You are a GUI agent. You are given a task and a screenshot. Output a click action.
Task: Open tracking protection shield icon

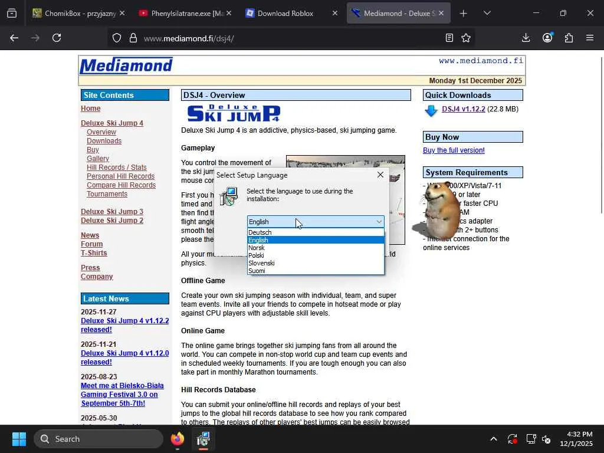117,38
